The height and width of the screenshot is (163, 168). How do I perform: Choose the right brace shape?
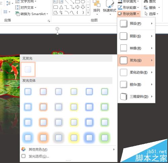[83, 12]
